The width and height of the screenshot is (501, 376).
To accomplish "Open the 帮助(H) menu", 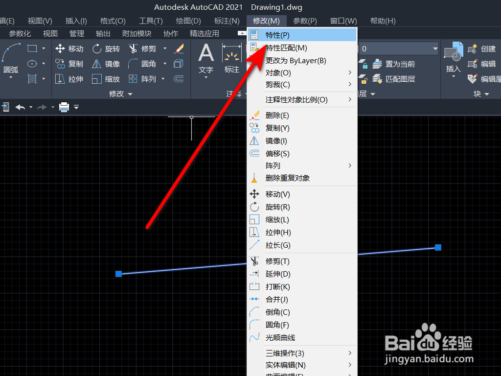I will [383, 21].
